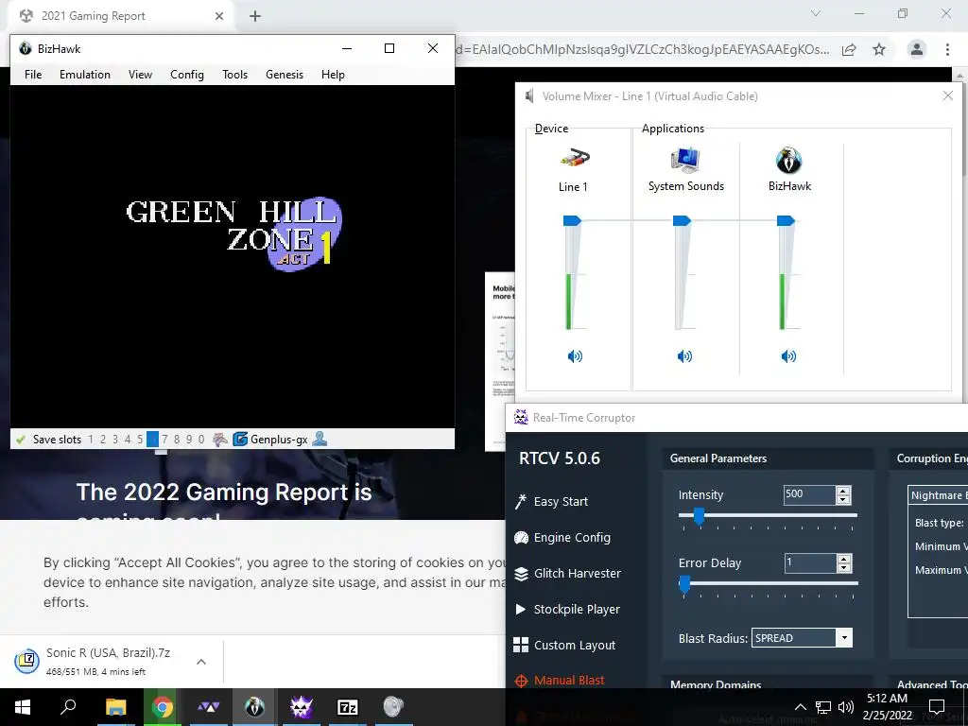Click the Chrome share page icon
Image resolution: width=968 pixels, height=726 pixels.
850,49
